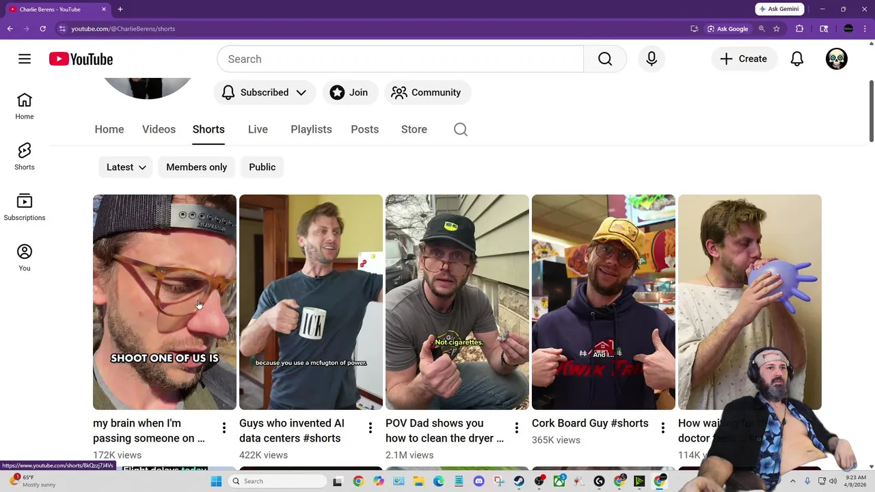Viewport: 875px width, 492px height.
Task: Open Shorts in the left sidebar
Action: (x=25, y=157)
